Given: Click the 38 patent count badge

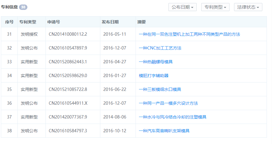Looking at the screenshot, I should 23,7.
